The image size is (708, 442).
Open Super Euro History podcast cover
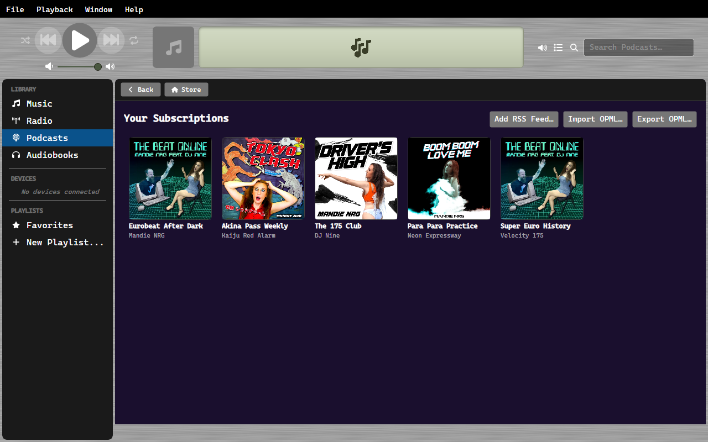(542, 178)
